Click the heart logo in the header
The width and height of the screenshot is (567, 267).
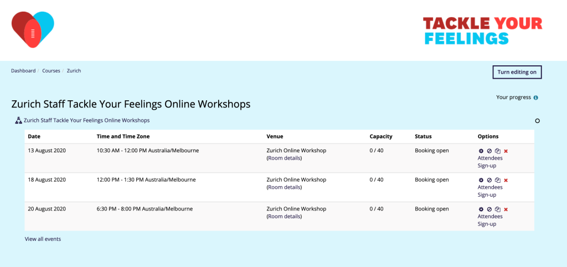33,29
